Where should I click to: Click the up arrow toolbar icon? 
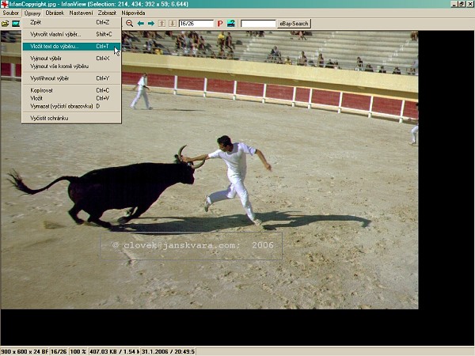pyautogui.click(x=162, y=24)
